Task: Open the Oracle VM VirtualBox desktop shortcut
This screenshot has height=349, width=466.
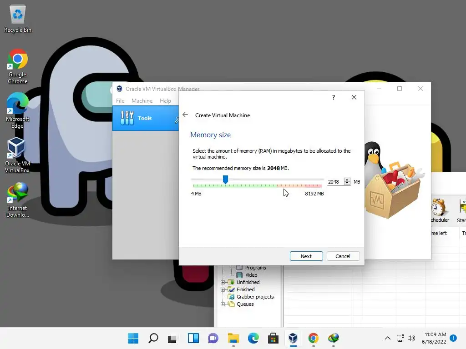Action: 17,155
